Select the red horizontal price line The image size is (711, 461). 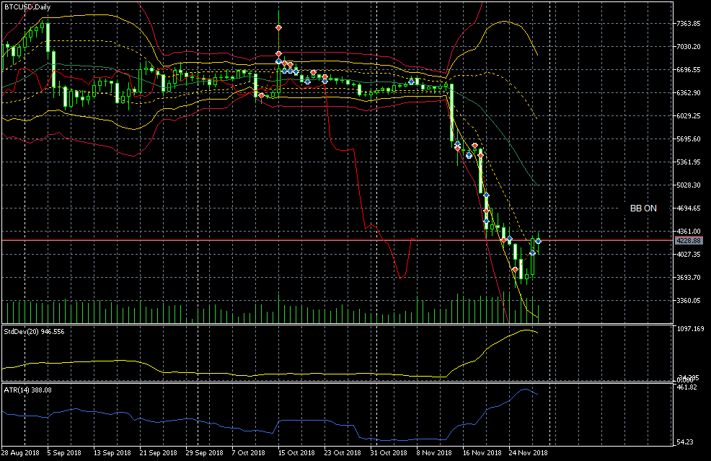(x=216, y=240)
